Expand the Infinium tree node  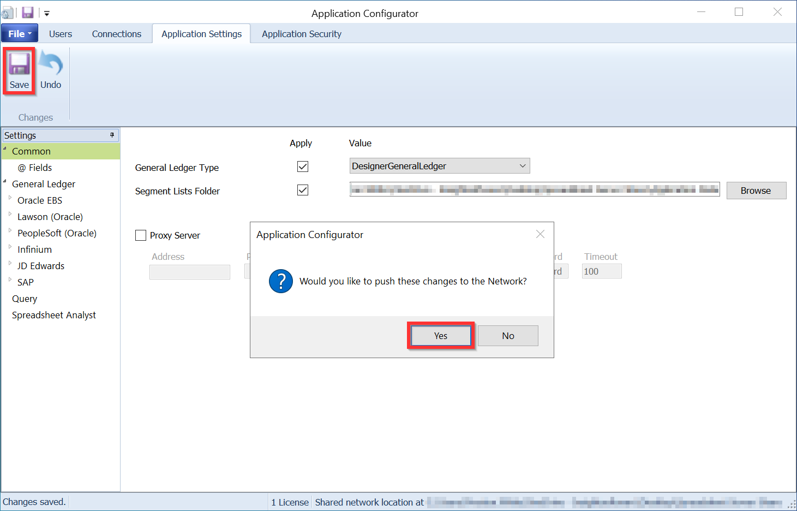tap(10, 248)
